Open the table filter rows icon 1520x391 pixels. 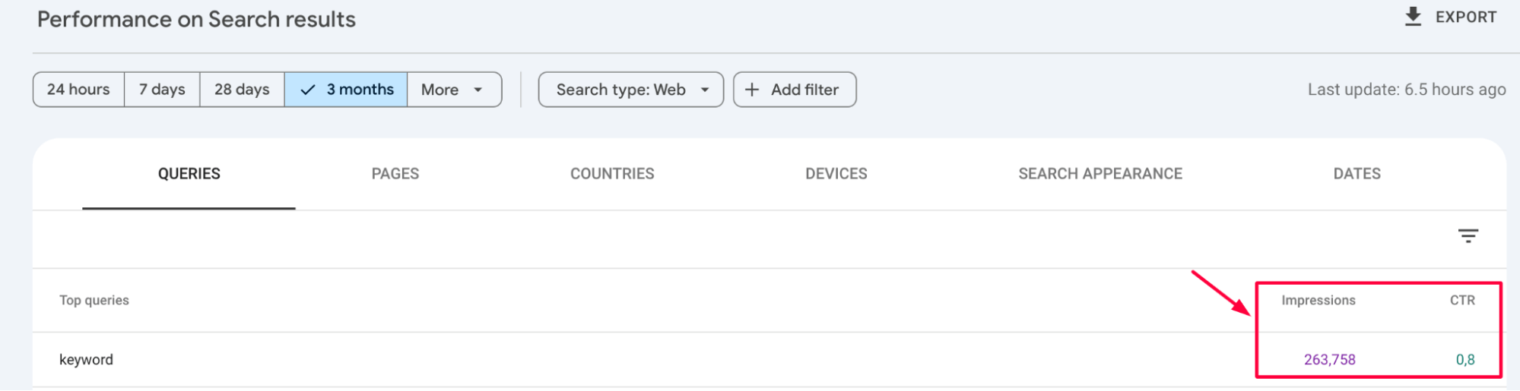1468,235
